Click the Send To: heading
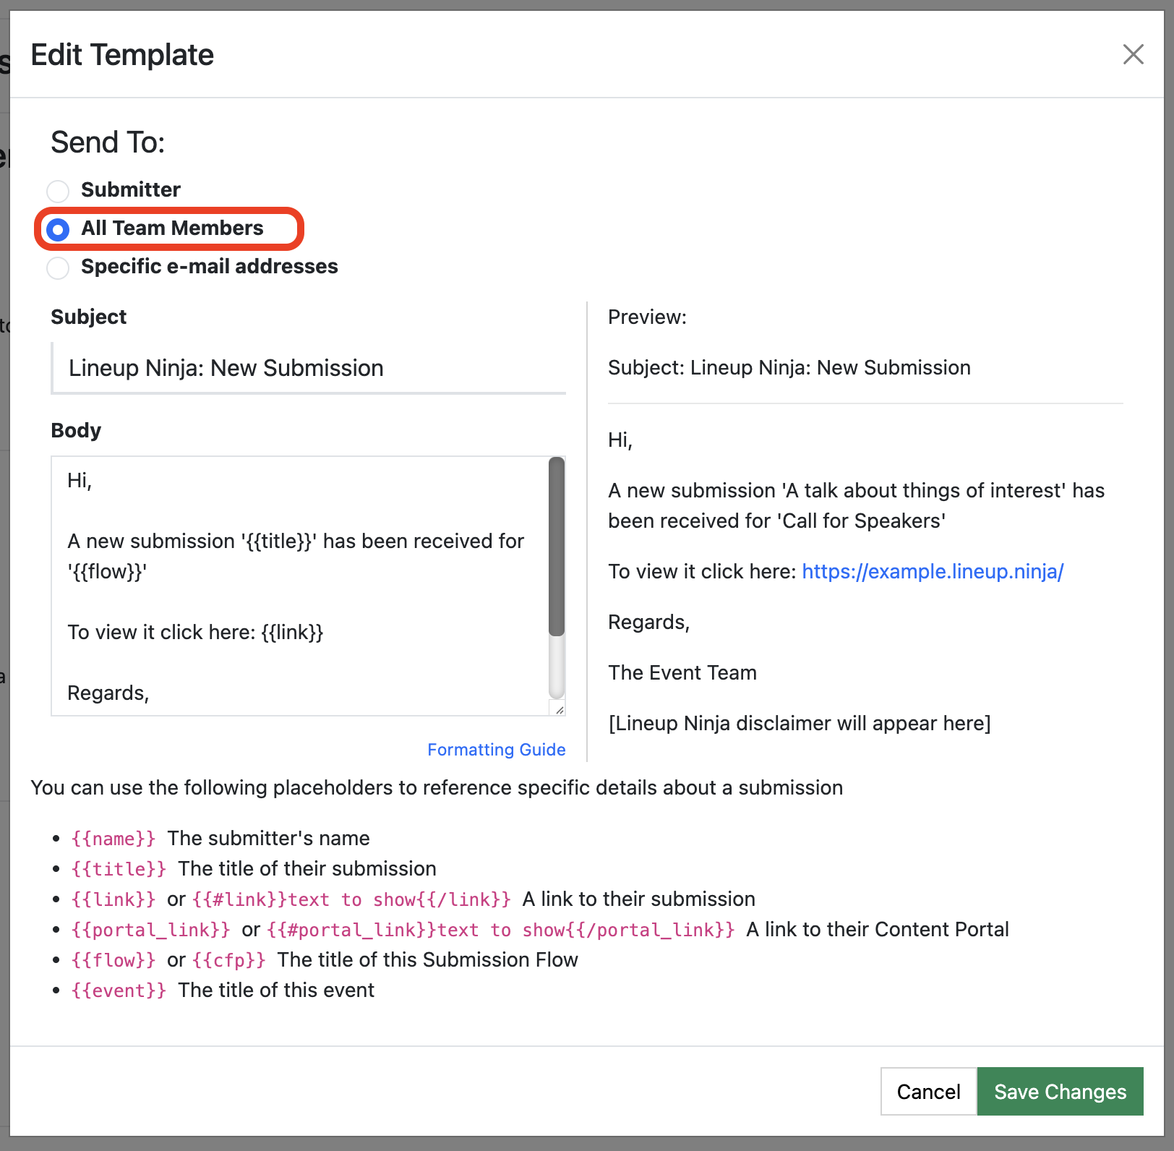This screenshot has height=1151, width=1174. click(x=108, y=142)
